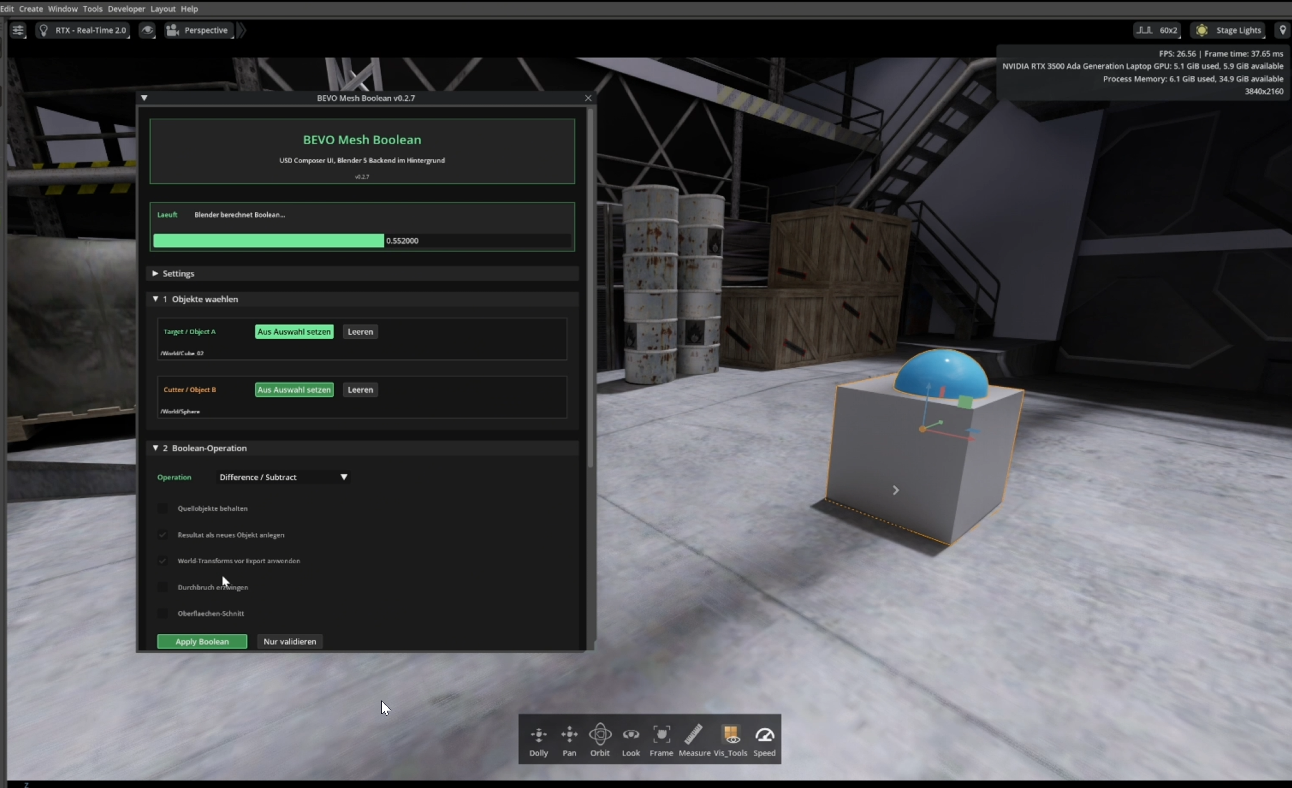The image size is (1292, 788).
Task: Collapse the 2 Boolean-Operation section
Action: tap(362, 448)
